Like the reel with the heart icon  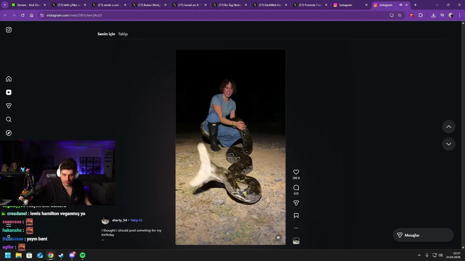(x=296, y=172)
